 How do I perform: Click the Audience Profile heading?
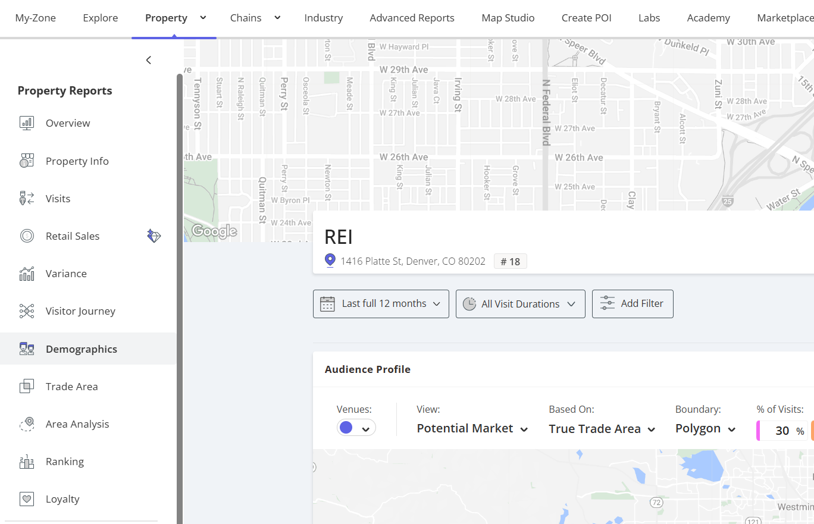click(x=368, y=369)
